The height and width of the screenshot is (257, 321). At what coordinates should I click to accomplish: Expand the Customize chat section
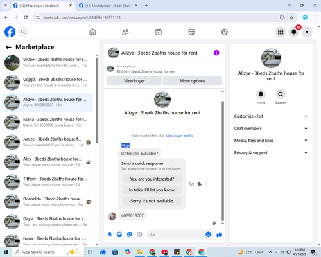(271, 116)
